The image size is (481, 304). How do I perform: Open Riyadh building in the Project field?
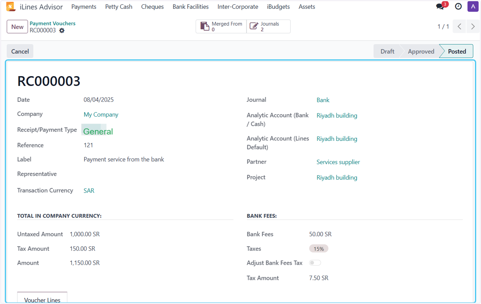337,178
